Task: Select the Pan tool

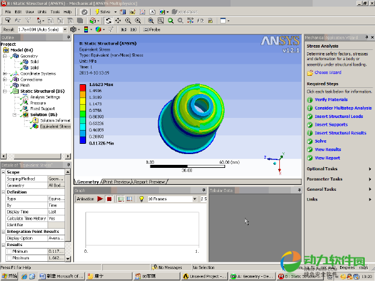Action: [118, 21]
